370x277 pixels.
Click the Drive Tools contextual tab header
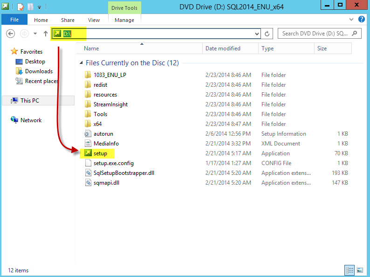pyautogui.click(x=124, y=8)
